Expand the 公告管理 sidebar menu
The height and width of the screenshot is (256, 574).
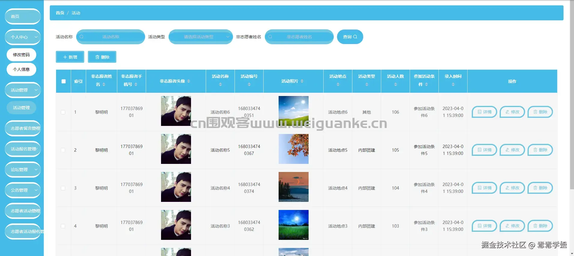[23, 190]
